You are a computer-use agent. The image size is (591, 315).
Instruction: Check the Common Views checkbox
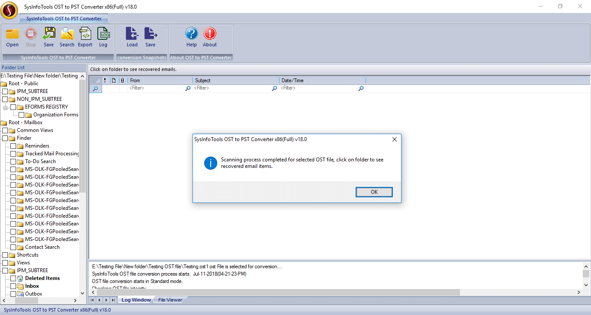(5, 130)
